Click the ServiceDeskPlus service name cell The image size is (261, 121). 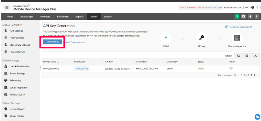(51, 69)
